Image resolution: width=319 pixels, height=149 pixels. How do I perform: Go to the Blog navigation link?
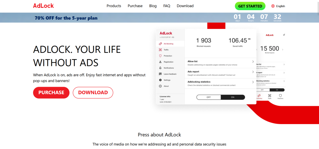pyautogui.click(x=153, y=6)
